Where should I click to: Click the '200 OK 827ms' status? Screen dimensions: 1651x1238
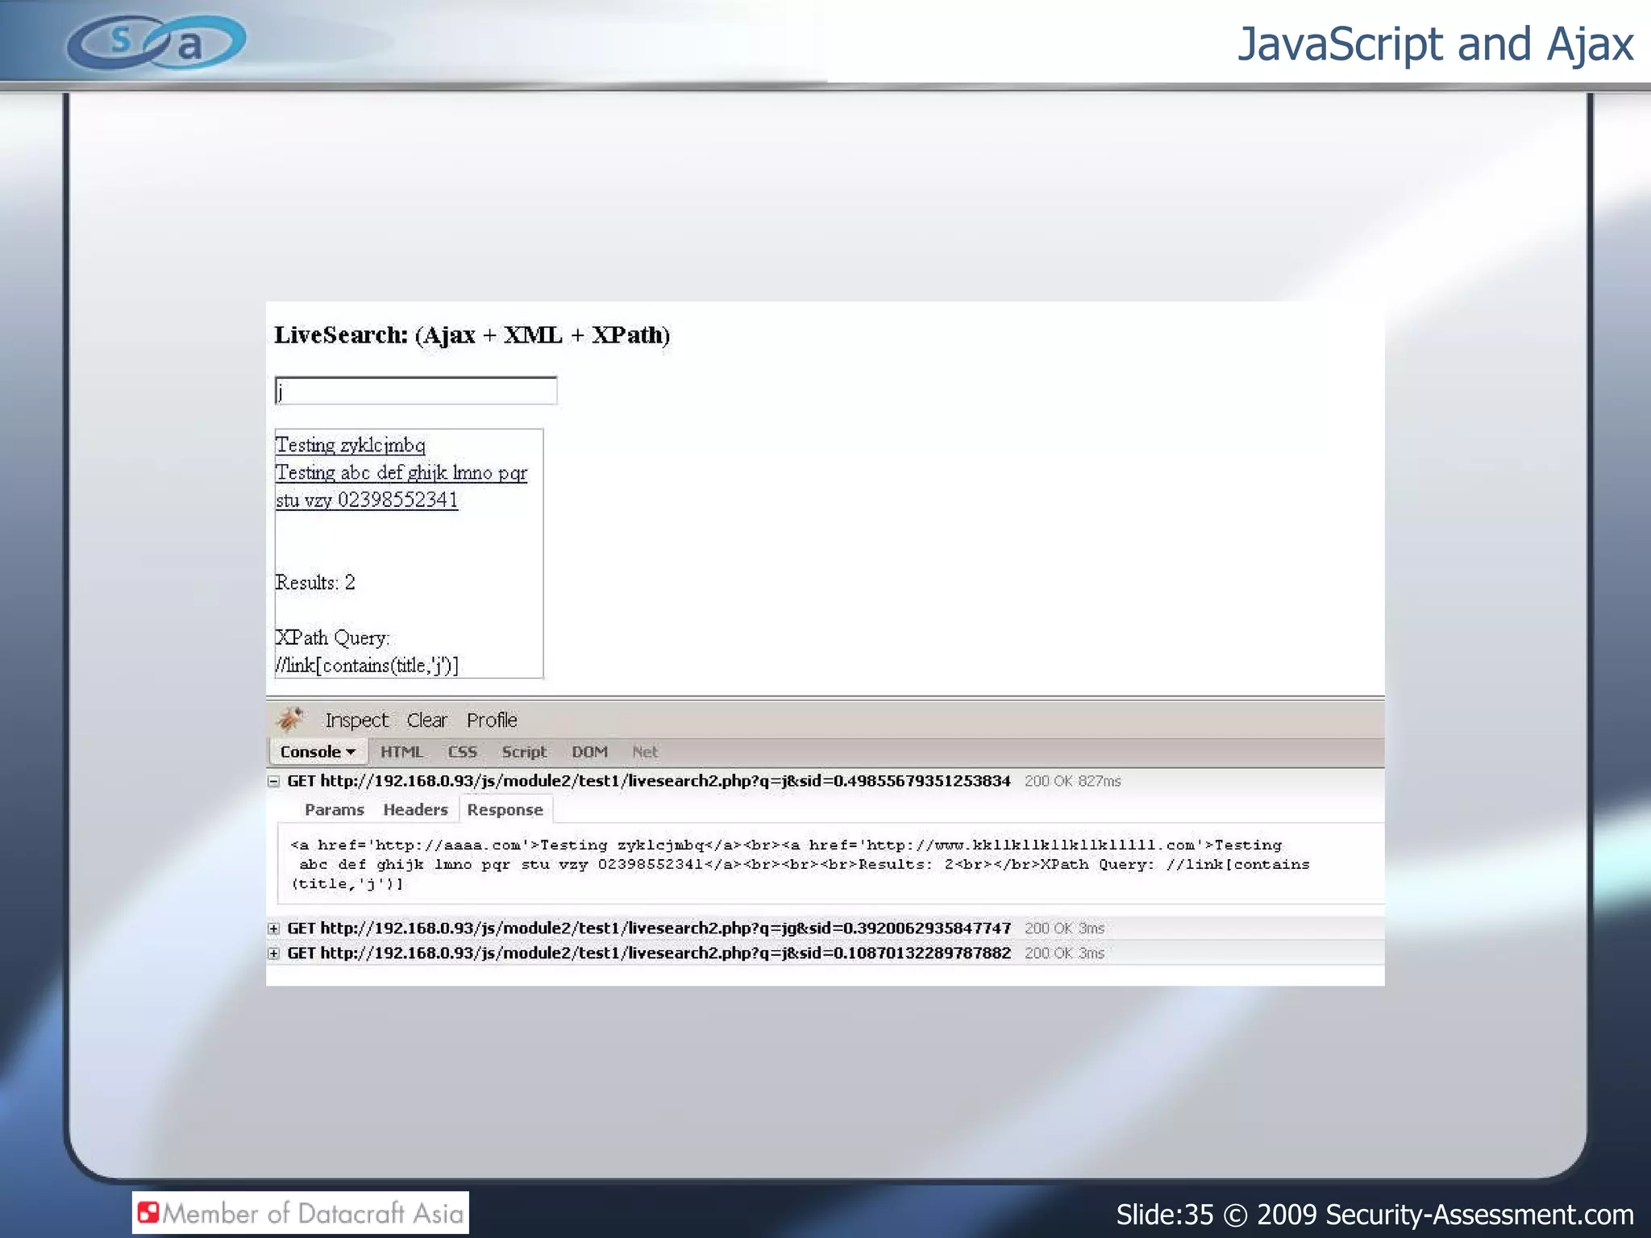click(x=1072, y=781)
